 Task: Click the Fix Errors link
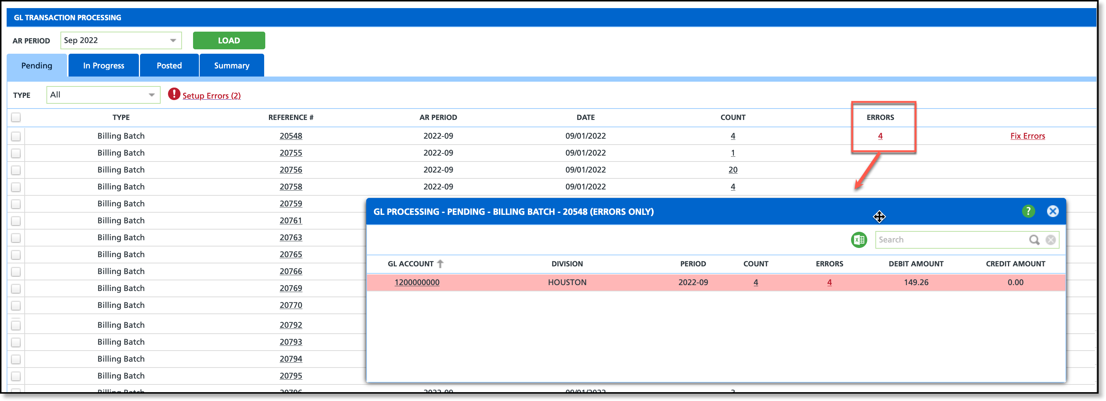tap(1027, 136)
